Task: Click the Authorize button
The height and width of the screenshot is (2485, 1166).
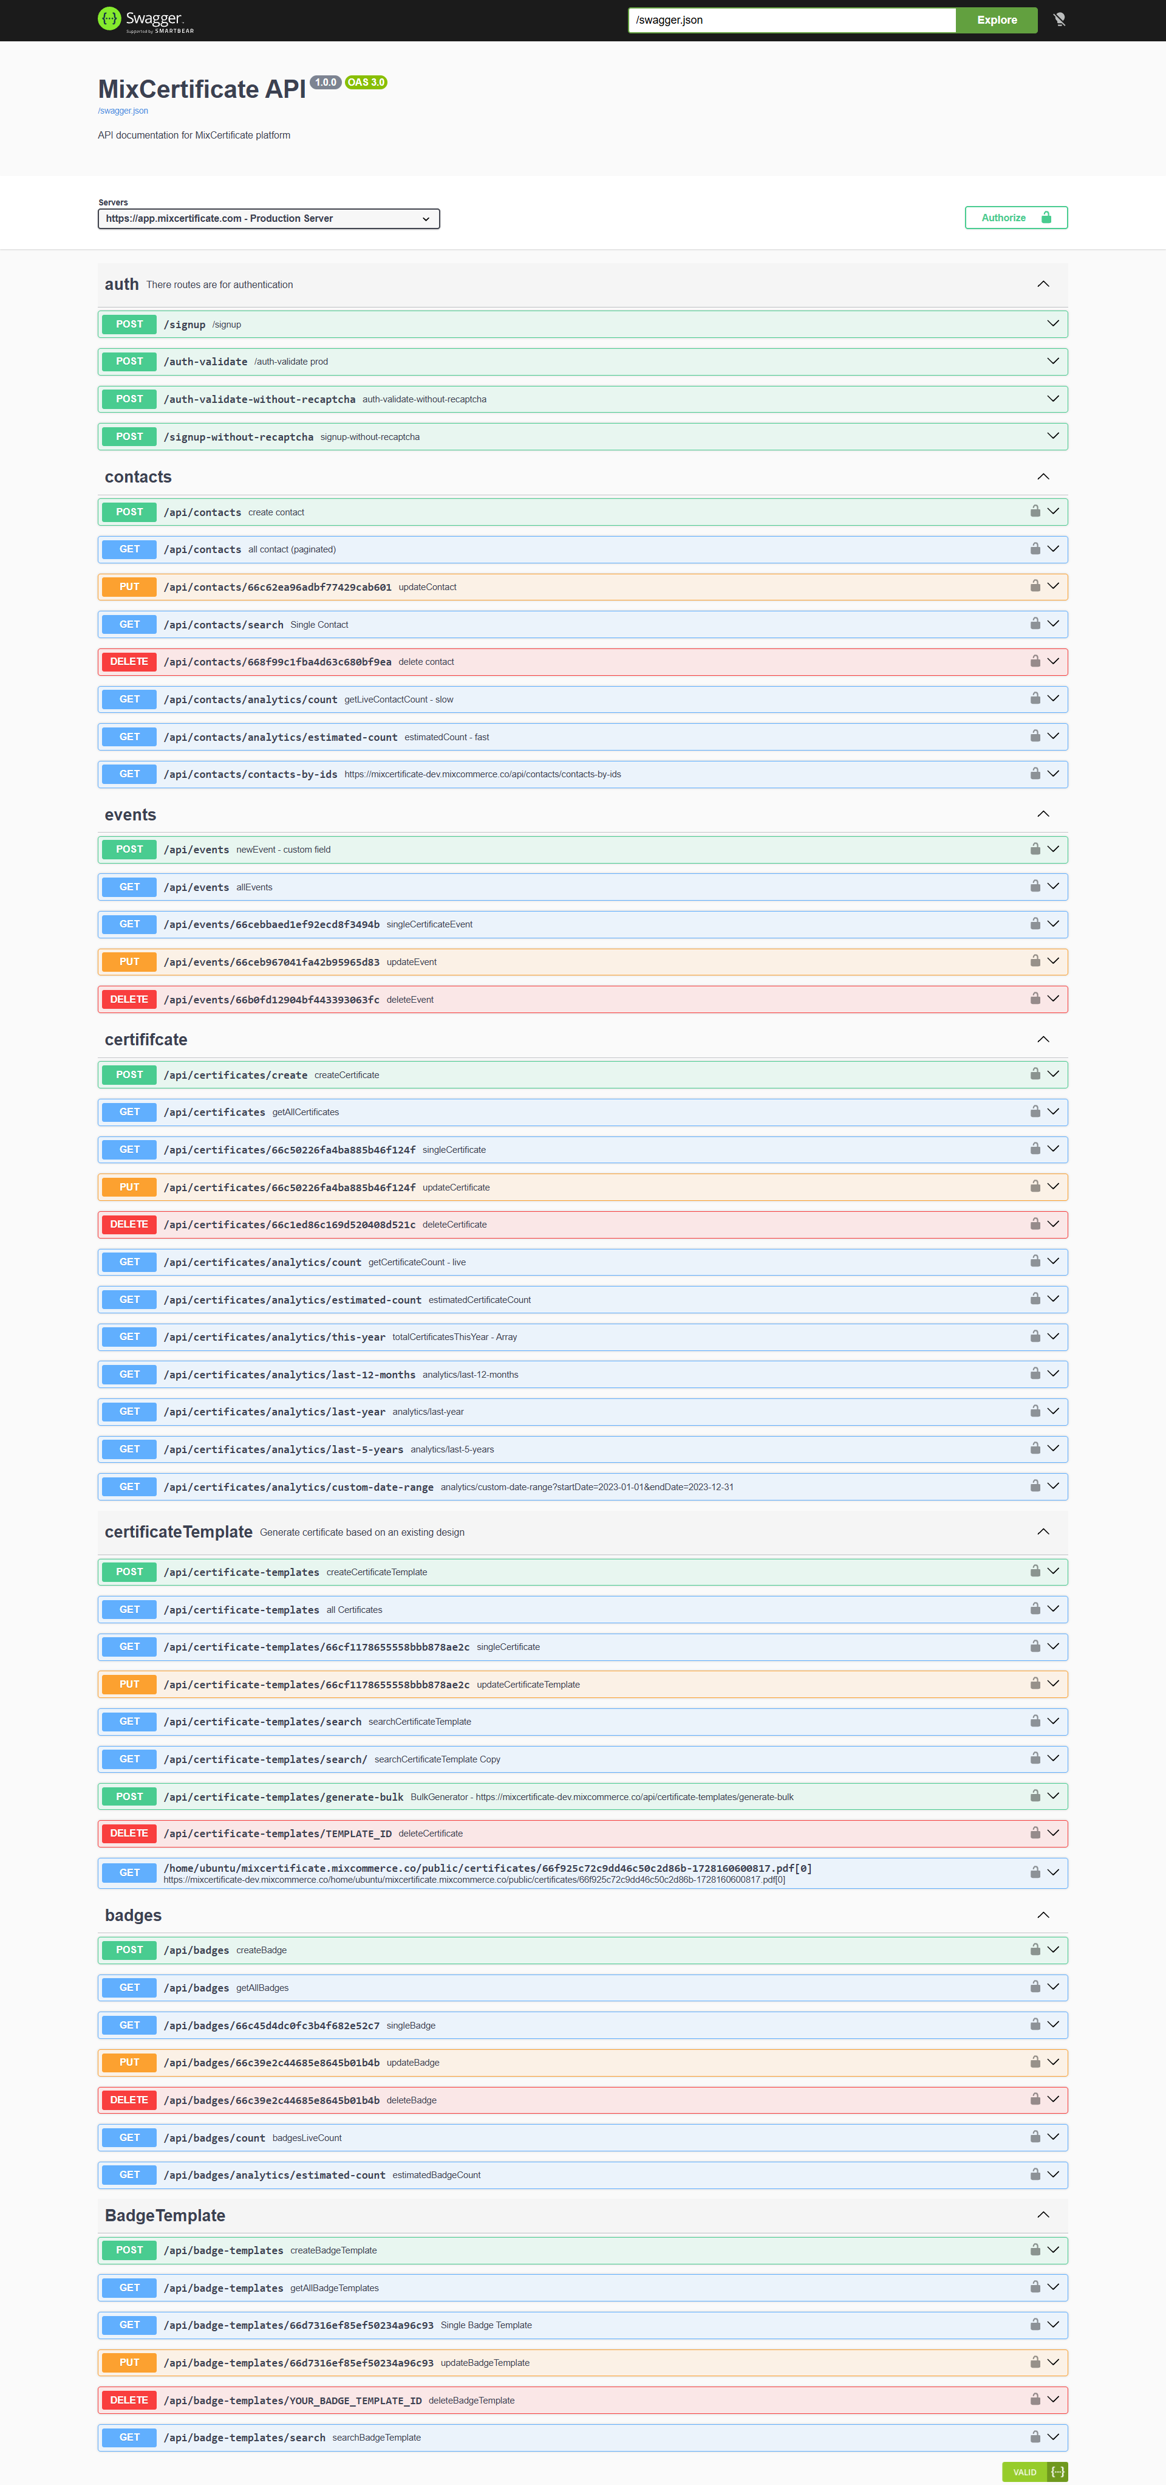Action: click(x=1015, y=218)
